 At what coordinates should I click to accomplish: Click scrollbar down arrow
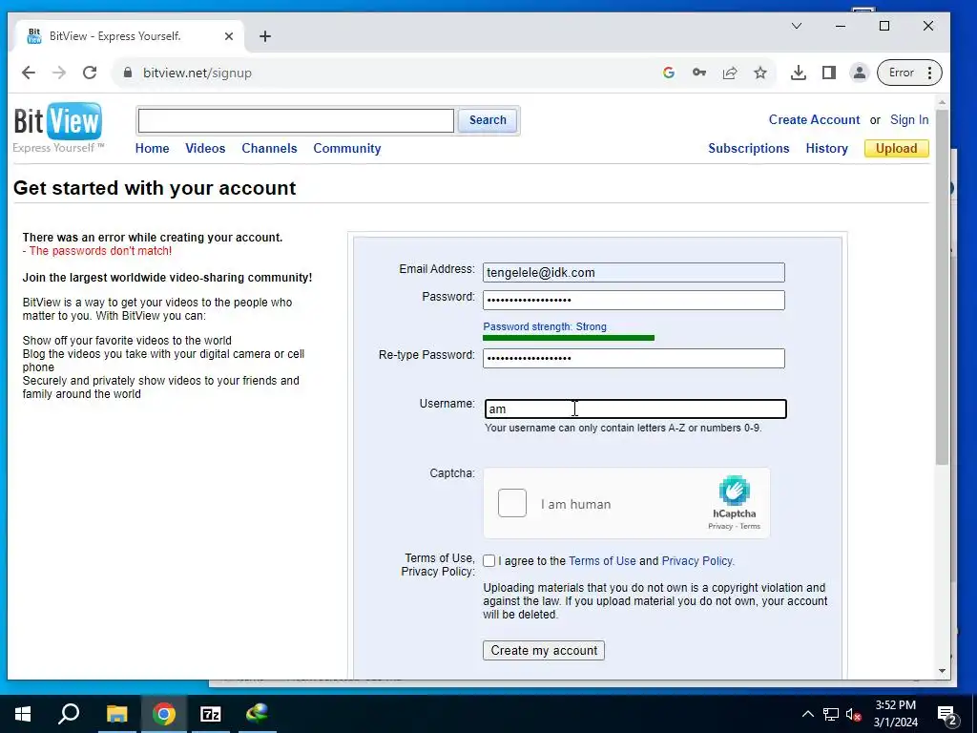942,671
